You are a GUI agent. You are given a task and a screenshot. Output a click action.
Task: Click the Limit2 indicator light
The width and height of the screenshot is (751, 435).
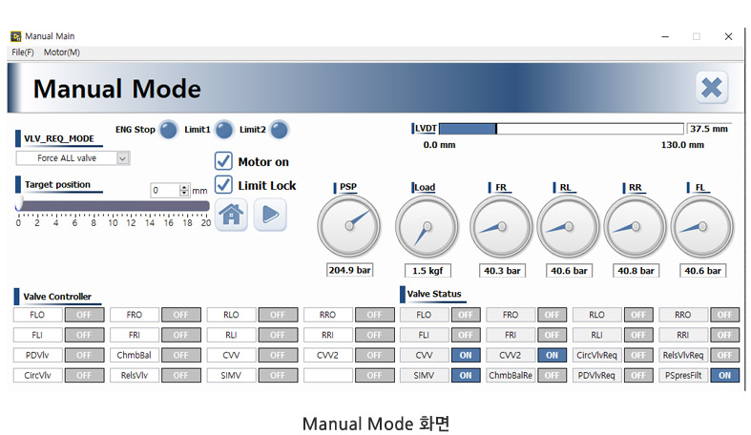pos(280,130)
